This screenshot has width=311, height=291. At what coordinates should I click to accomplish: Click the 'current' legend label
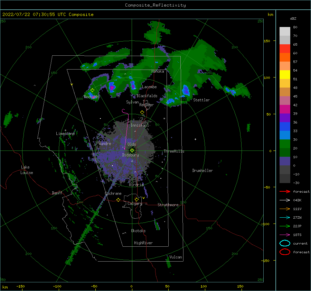pos(300,243)
